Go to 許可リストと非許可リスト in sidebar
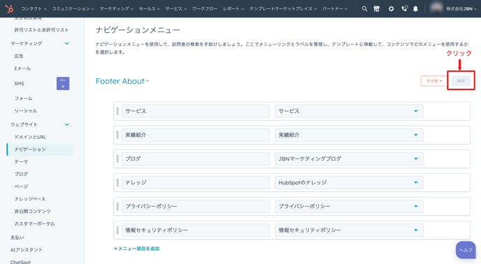Viewport: 481px width, 264px height. pos(41,30)
